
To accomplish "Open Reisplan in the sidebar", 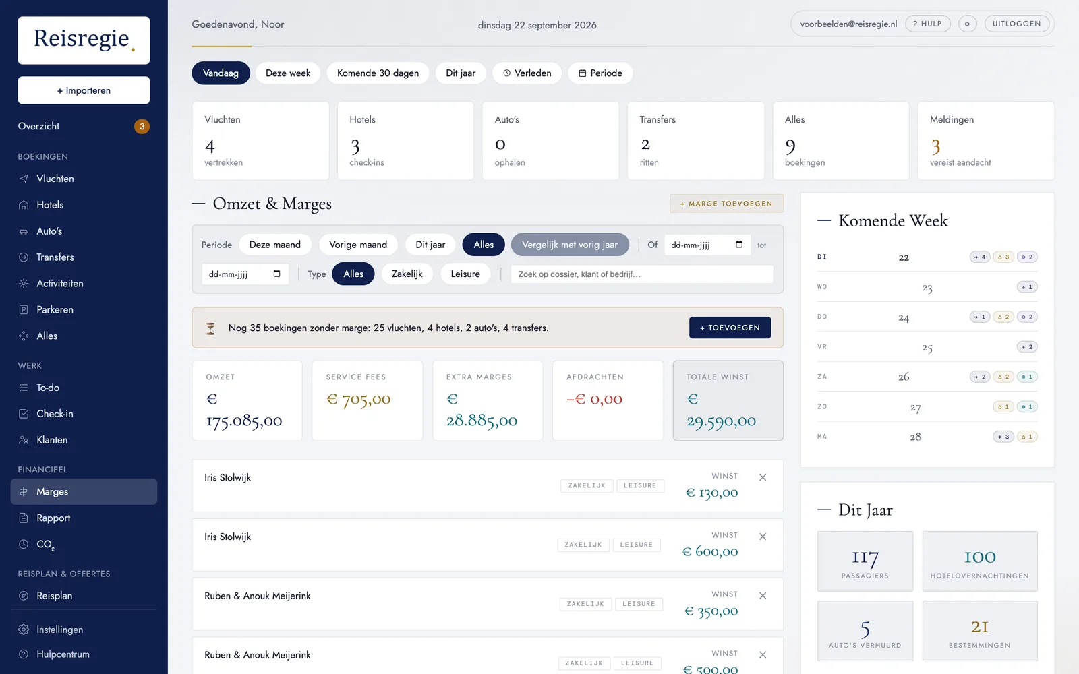I will coord(84,596).
